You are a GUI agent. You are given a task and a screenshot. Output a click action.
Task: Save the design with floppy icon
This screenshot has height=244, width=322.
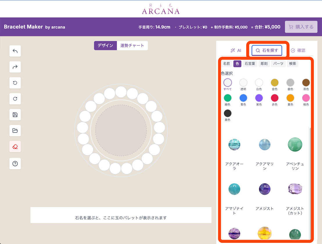tap(15, 115)
